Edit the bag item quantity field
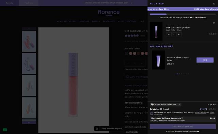The image size is (218, 134). pos(174,34)
